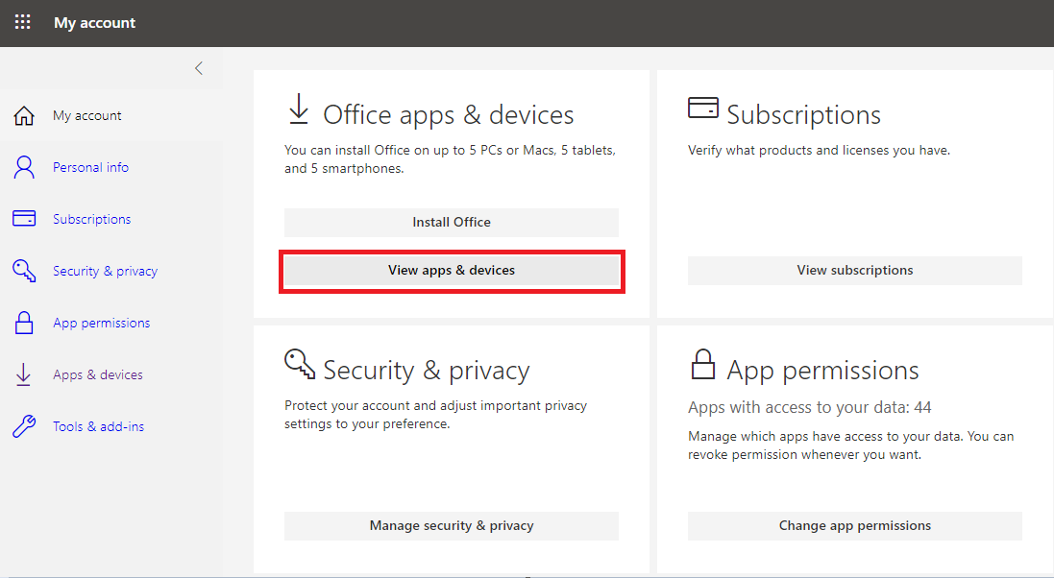This screenshot has width=1054, height=578.
Task: Click Change app permissions button
Action: pyautogui.click(x=855, y=525)
